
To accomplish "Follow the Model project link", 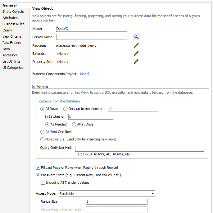I will click(84, 74).
